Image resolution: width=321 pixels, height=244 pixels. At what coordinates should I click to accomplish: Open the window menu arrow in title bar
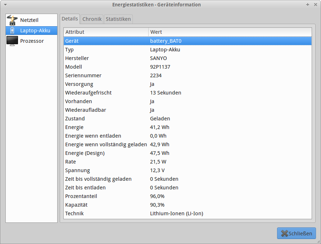tap(5, 5)
